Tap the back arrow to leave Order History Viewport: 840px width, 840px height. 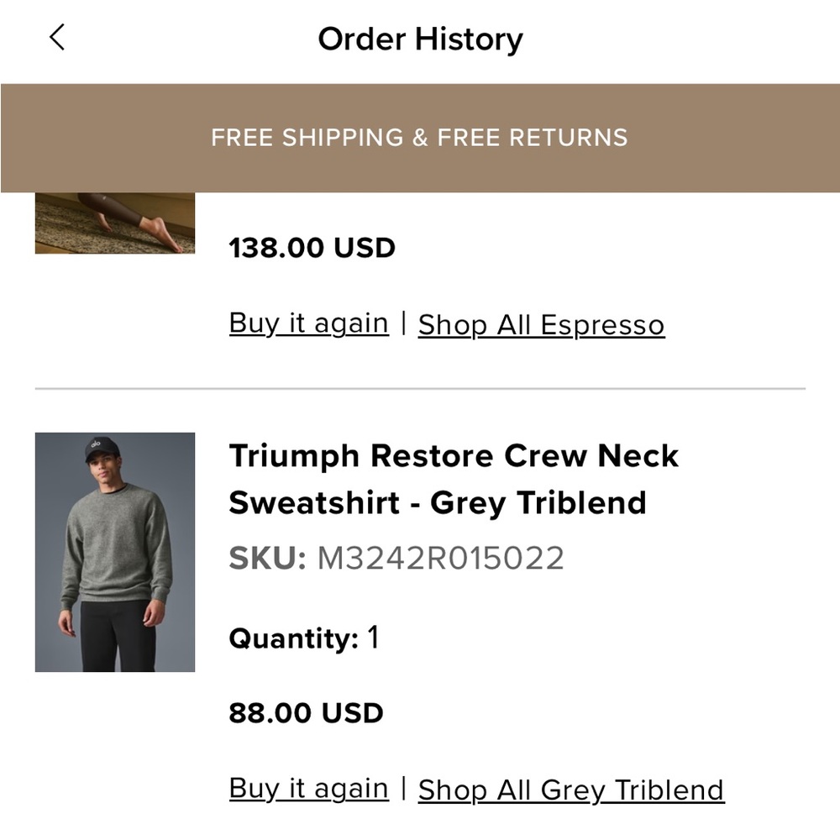click(x=55, y=38)
